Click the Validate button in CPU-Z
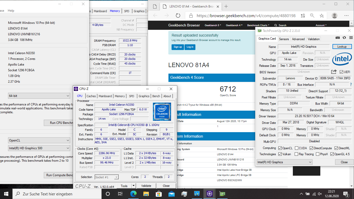Viewport: 354px width, 199px height. click(146, 186)
